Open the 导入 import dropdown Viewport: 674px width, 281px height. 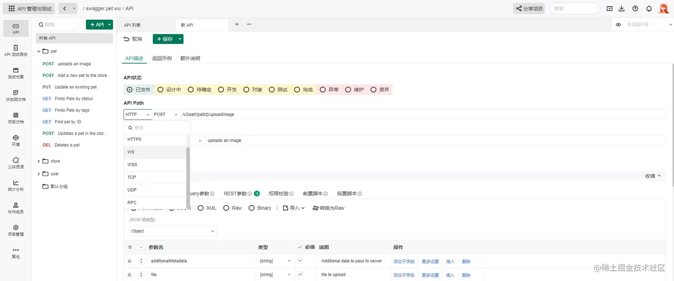[294, 208]
